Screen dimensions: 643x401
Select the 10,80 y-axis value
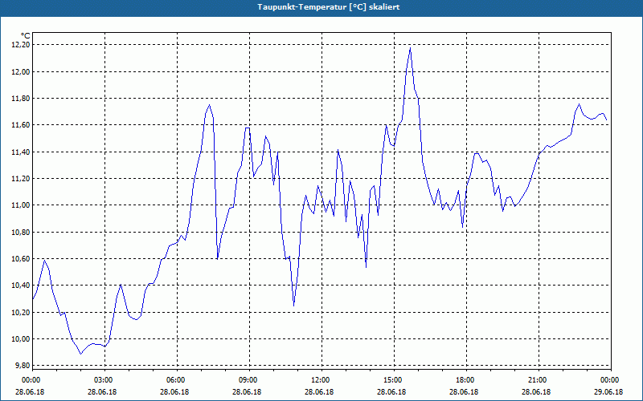point(22,232)
